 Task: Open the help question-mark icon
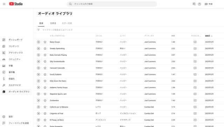pos(199,4)
